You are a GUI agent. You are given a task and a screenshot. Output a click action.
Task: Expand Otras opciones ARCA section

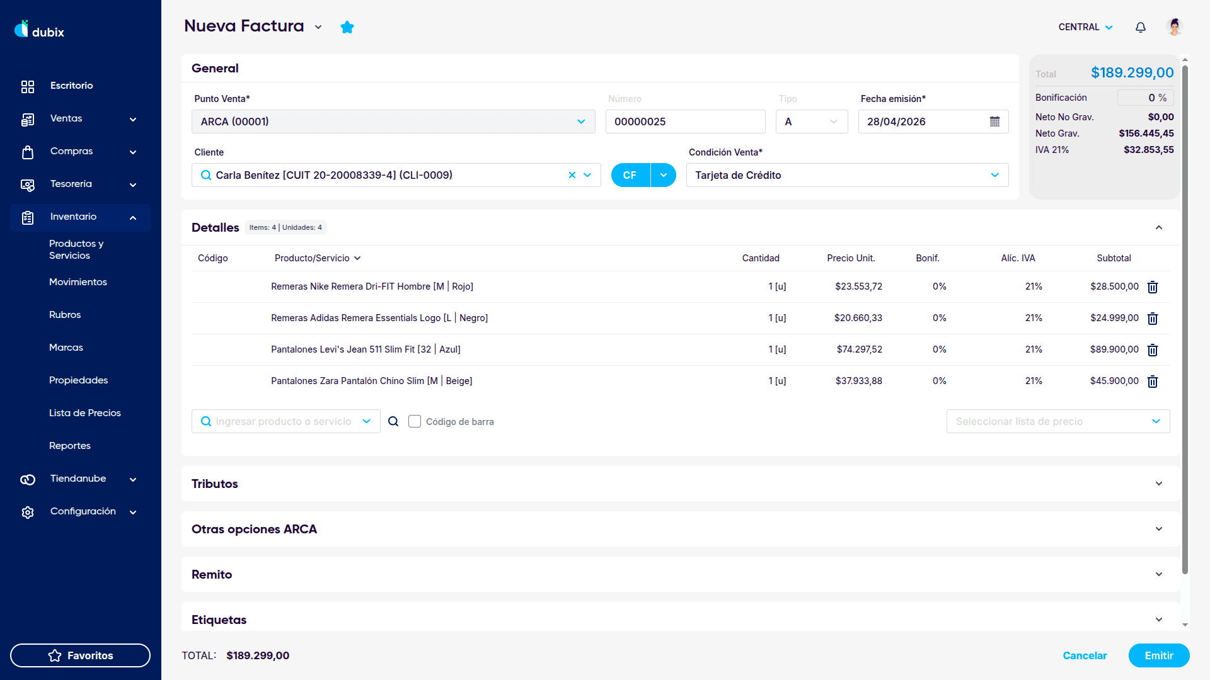(x=1159, y=529)
